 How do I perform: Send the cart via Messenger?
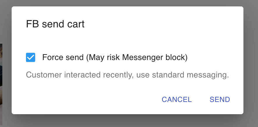pyautogui.click(x=220, y=100)
